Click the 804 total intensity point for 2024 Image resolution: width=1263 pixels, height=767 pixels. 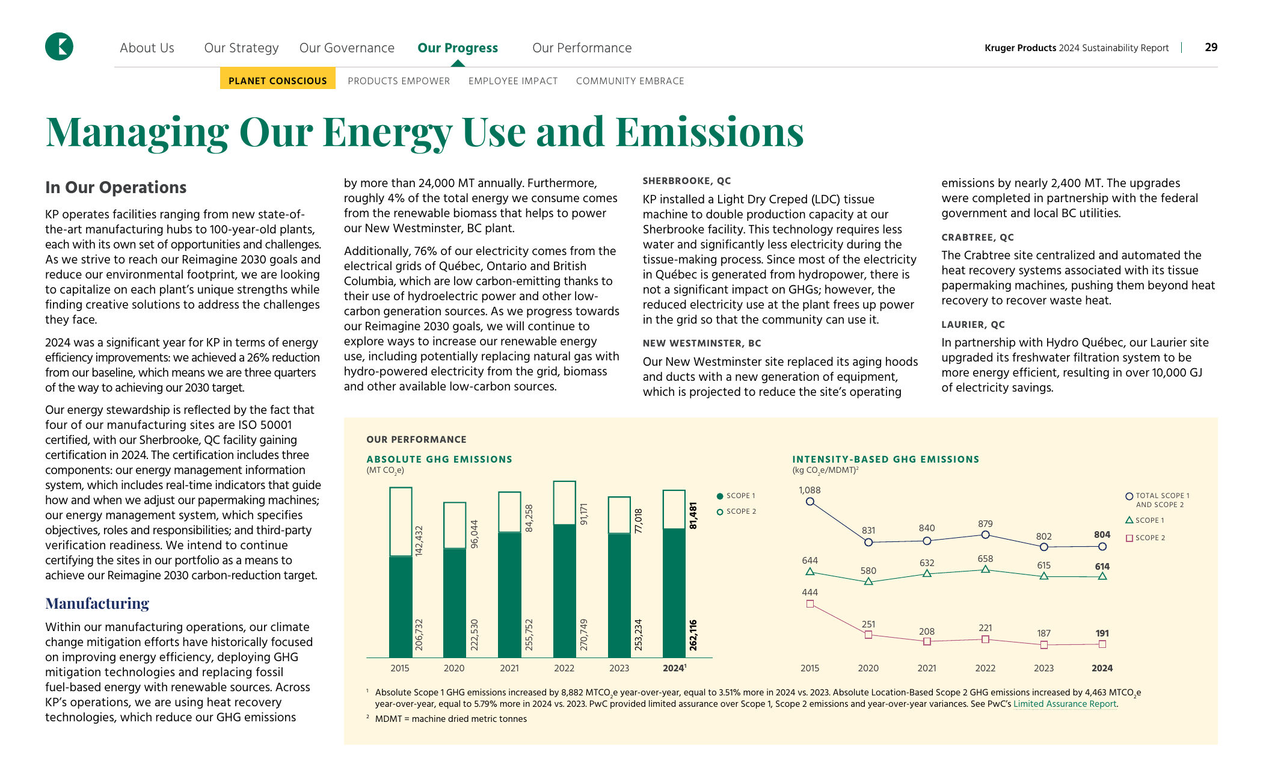pyautogui.click(x=1102, y=546)
